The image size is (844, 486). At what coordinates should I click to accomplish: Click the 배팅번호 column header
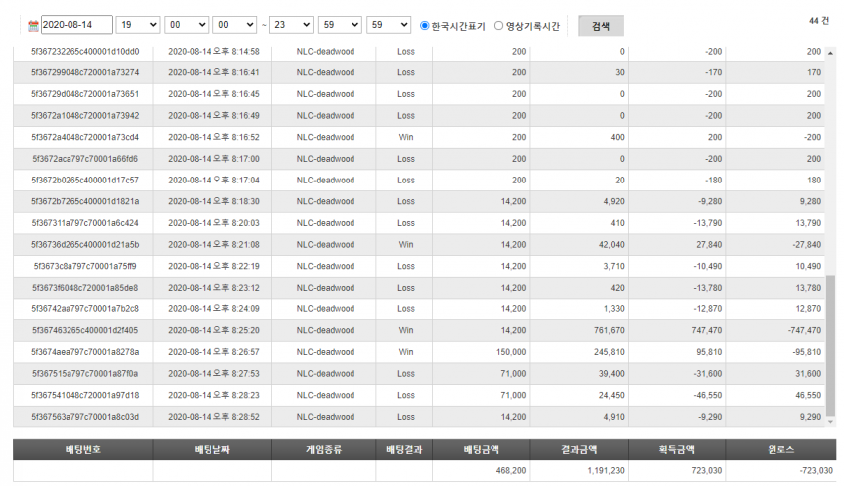[82, 449]
